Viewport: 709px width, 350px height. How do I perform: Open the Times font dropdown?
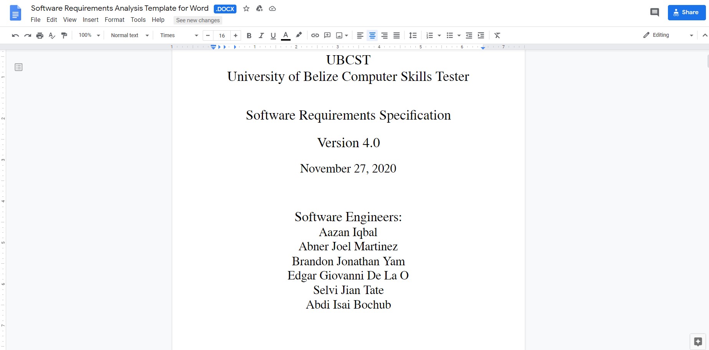(179, 35)
